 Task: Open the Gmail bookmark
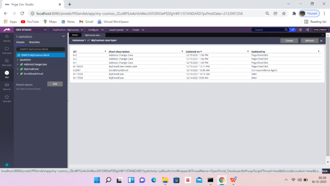click(x=86, y=22)
